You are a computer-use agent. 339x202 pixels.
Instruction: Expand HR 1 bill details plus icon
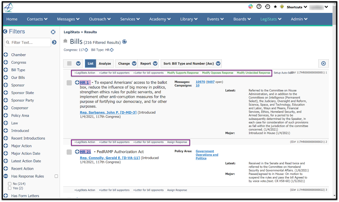(x=77, y=82)
